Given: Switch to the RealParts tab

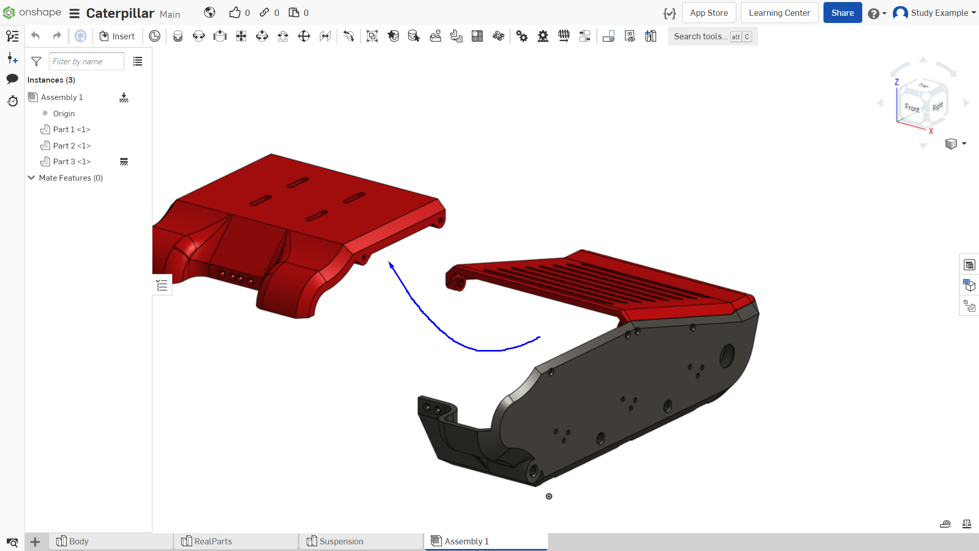Looking at the screenshot, I should 236,541.
